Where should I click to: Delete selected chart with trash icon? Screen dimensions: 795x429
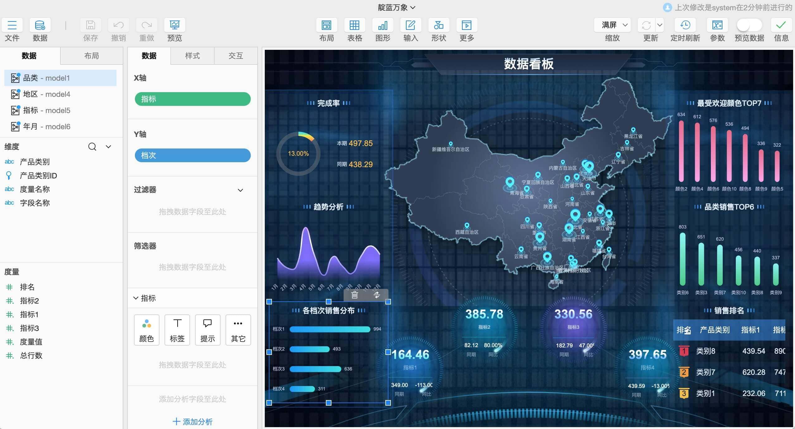[x=355, y=295]
